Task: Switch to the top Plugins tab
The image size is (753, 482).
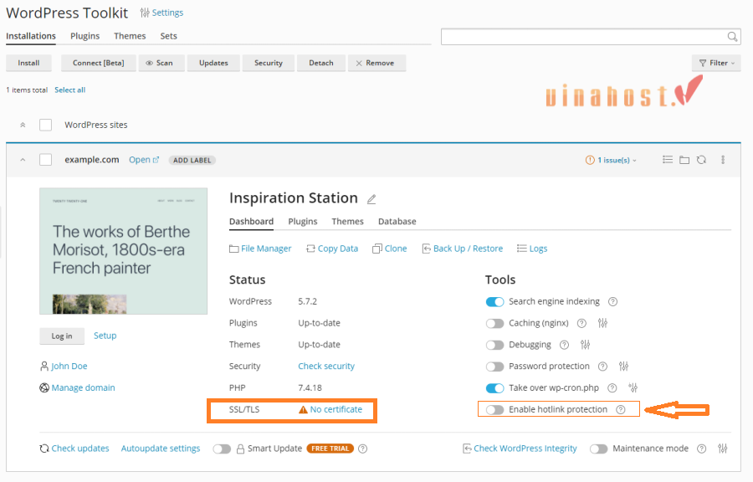Action: [85, 36]
